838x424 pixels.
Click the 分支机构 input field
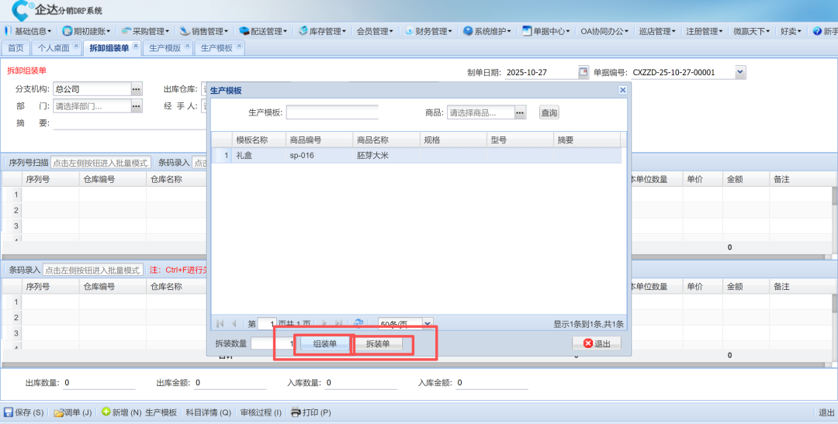click(92, 89)
